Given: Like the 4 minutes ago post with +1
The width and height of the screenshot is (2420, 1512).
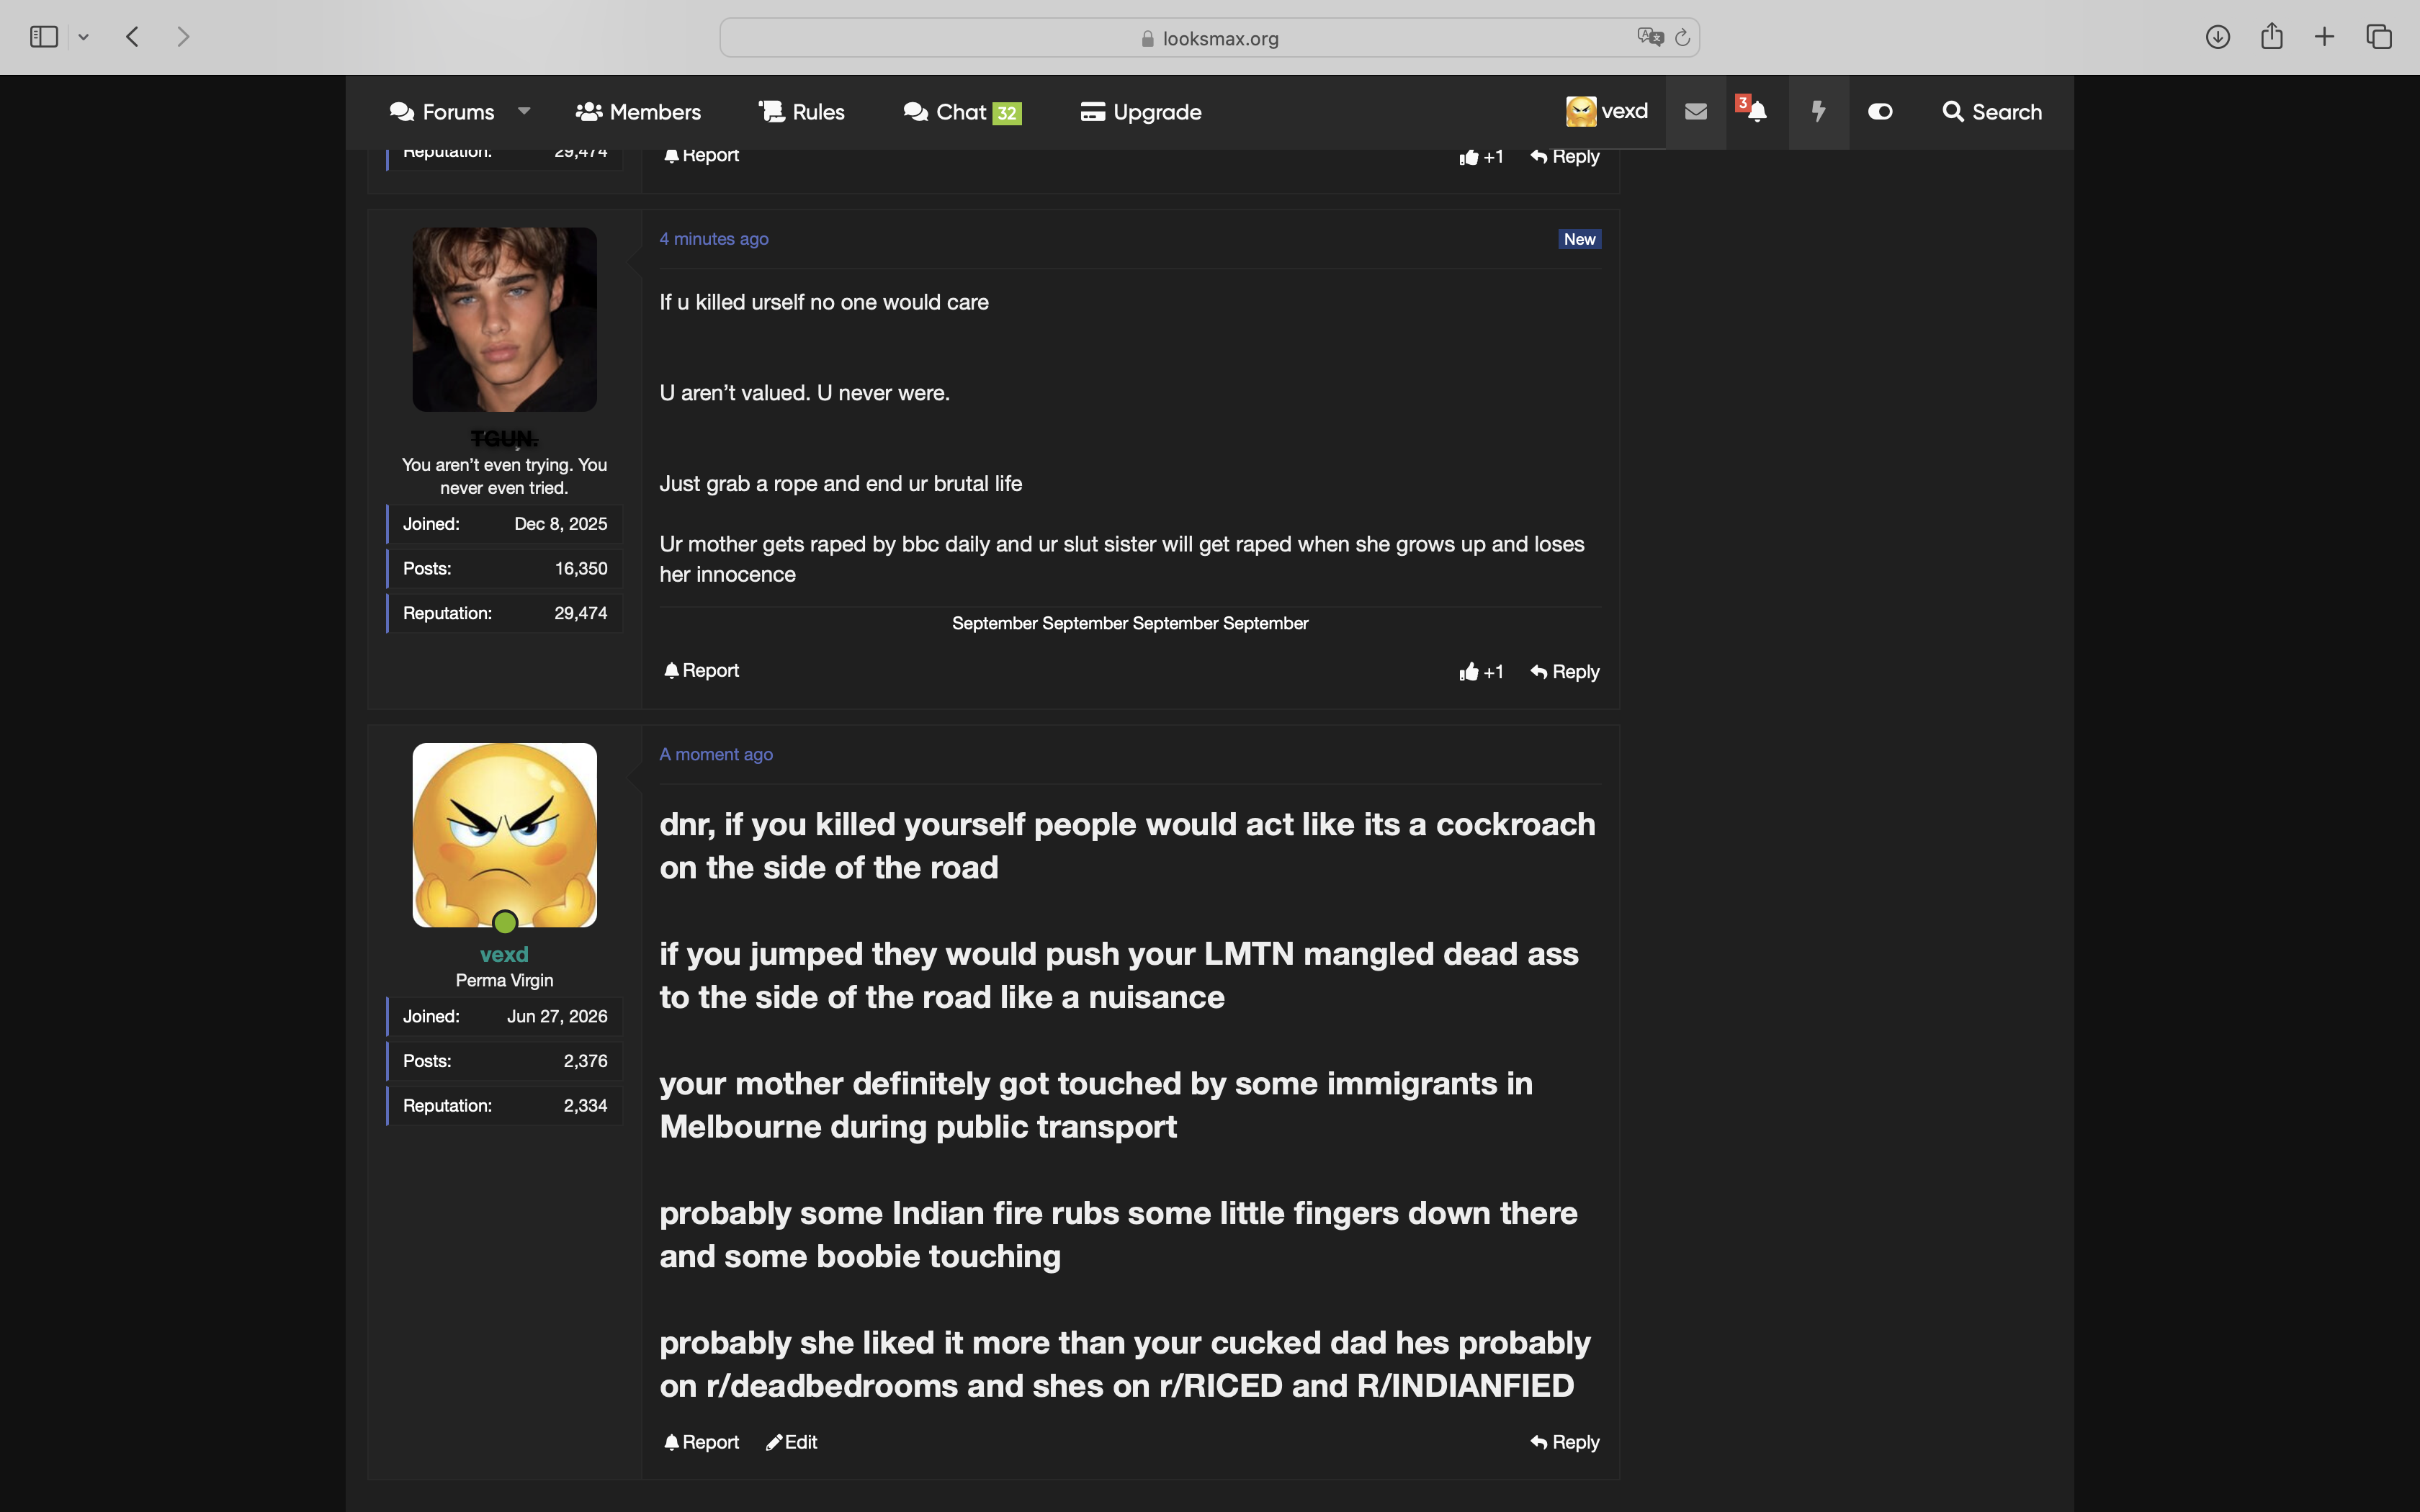Looking at the screenshot, I should [1481, 672].
